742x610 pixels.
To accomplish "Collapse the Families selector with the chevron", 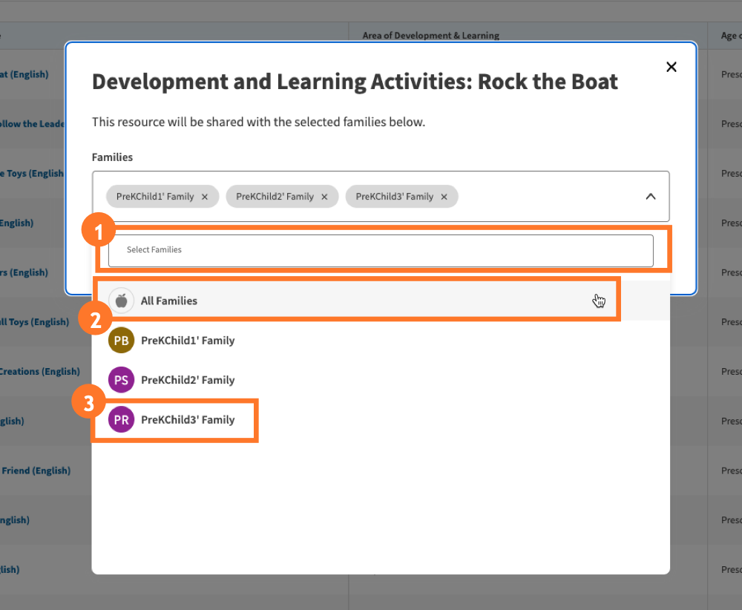I will [x=651, y=197].
